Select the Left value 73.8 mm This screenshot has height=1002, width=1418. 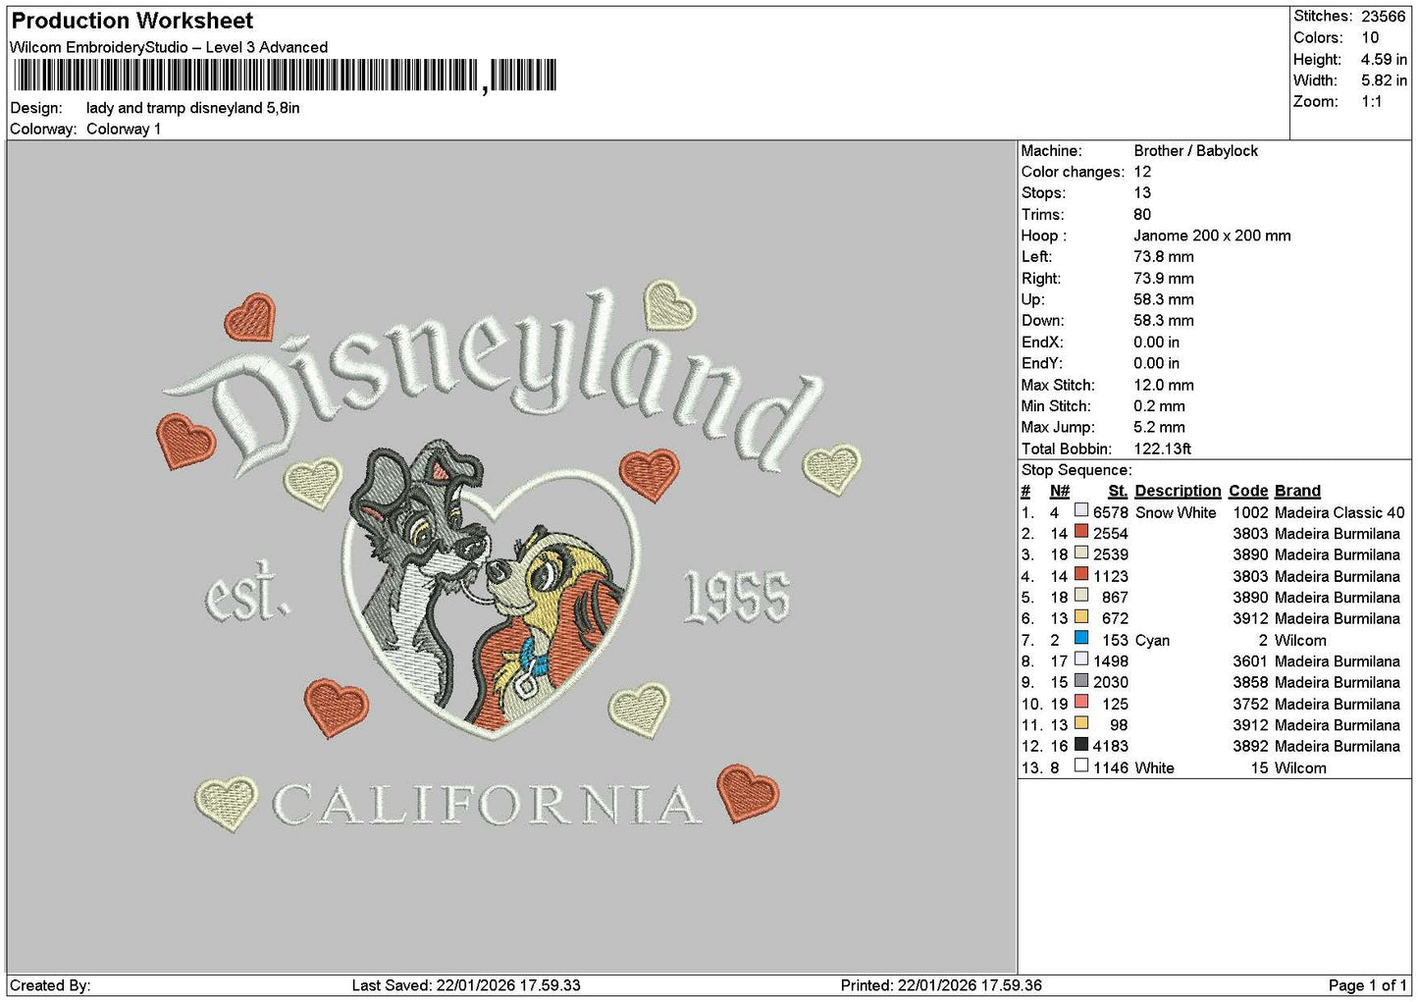pos(1164,257)
